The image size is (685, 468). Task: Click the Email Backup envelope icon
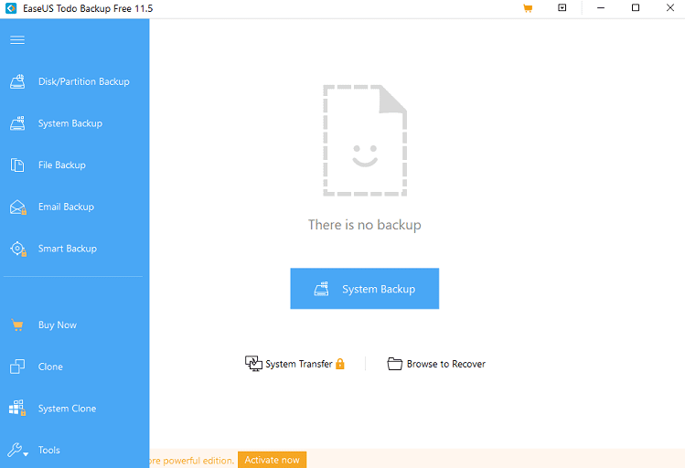(x=18, y=207)
